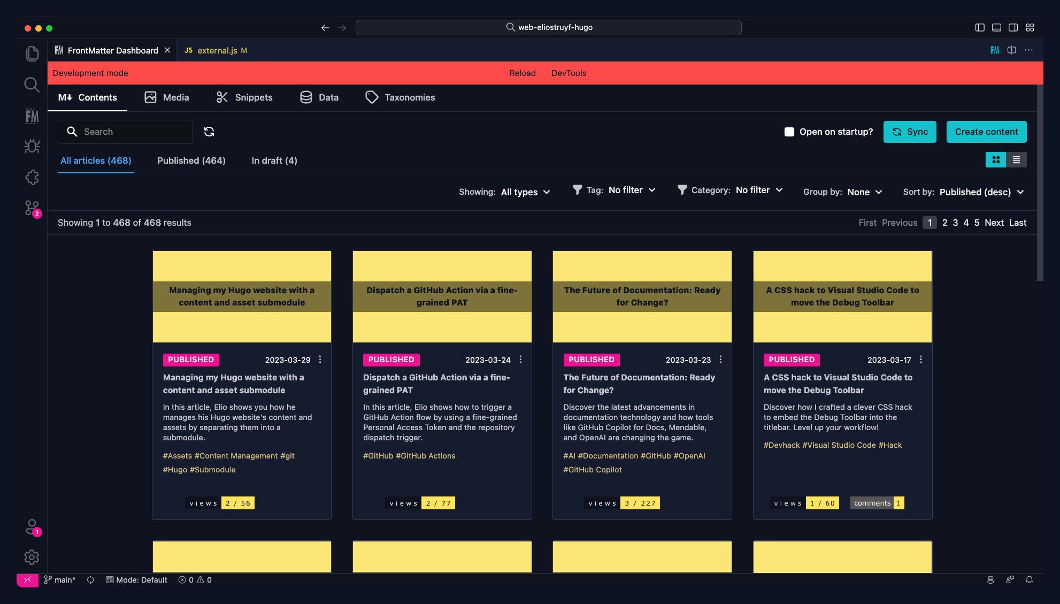Expand the Sort by Published (desc) dropdown
The width and height of the screenshot is (1060, 604).
981,192
